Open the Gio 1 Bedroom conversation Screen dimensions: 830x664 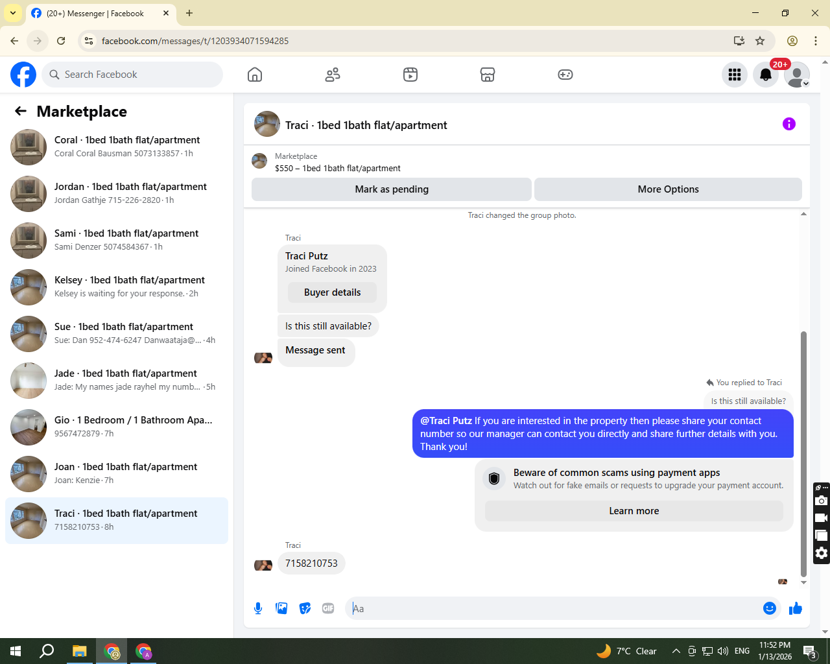point(117,427)
